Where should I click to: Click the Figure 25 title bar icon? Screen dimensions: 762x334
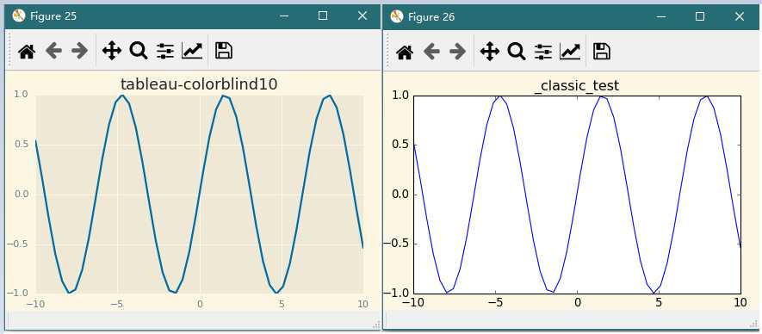click(x=18, y=15)
